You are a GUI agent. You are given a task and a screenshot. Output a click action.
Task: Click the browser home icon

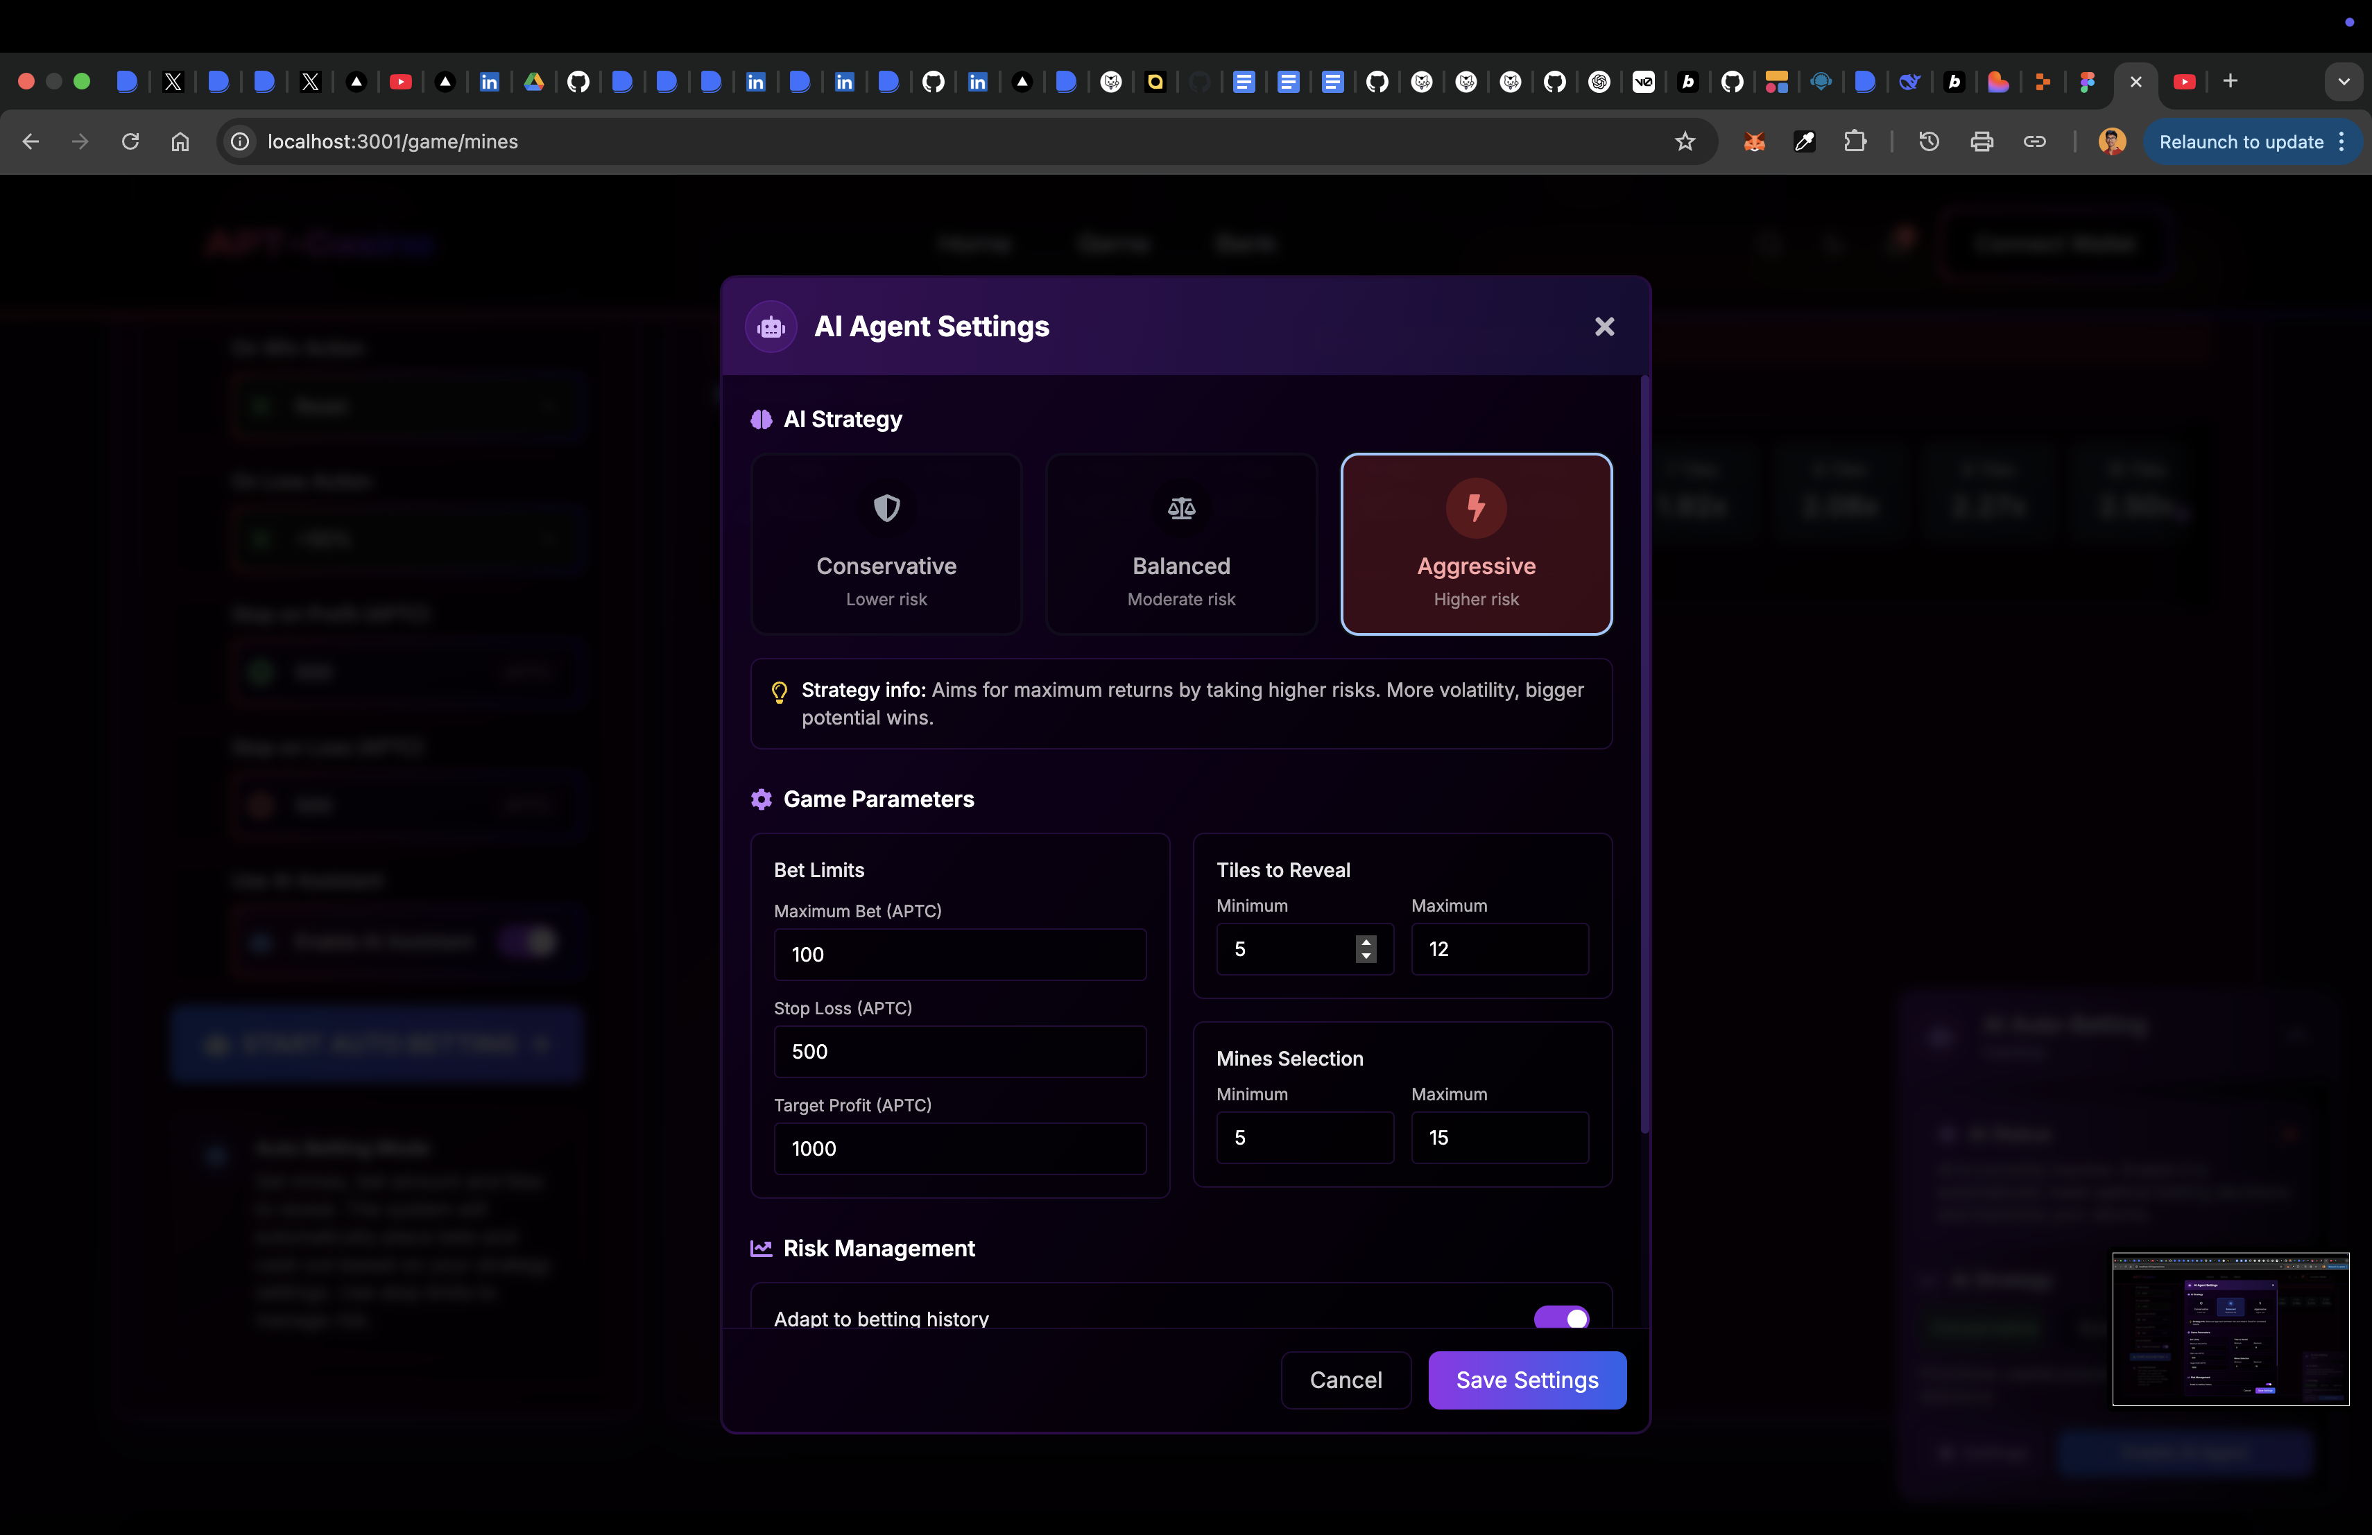(x=180, y=141)
